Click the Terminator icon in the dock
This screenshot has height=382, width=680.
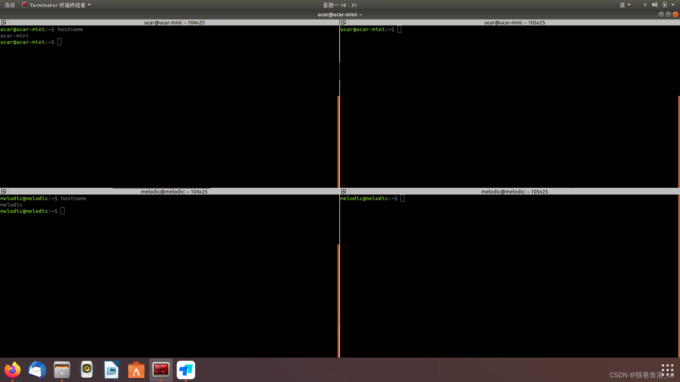coord(161,370)
